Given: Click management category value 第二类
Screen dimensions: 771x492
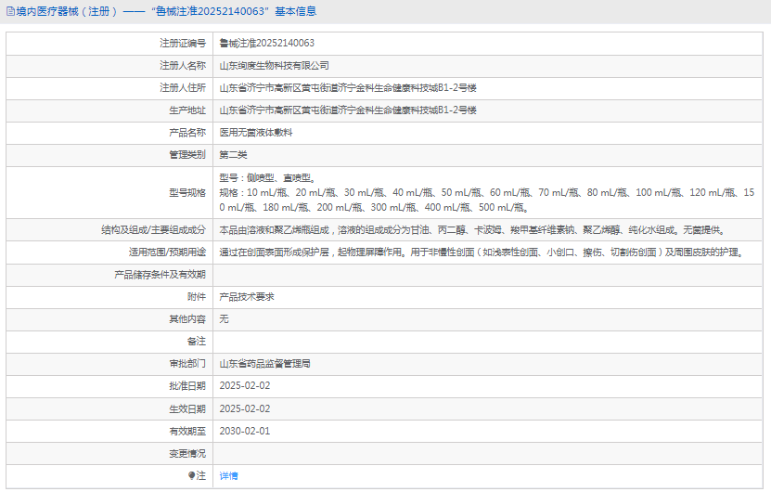Looking at the screenshot, I should [x=233, y=155].
